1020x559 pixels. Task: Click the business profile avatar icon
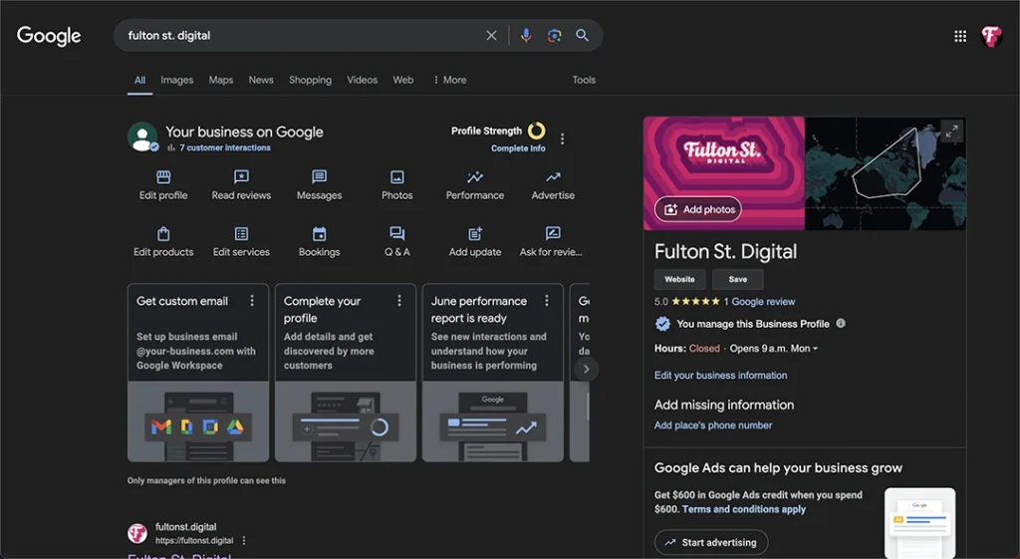coord(142,137)
